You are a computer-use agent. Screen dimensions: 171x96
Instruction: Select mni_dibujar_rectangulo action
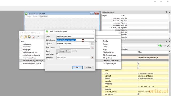pyautogui.click(x=31, y=55)
